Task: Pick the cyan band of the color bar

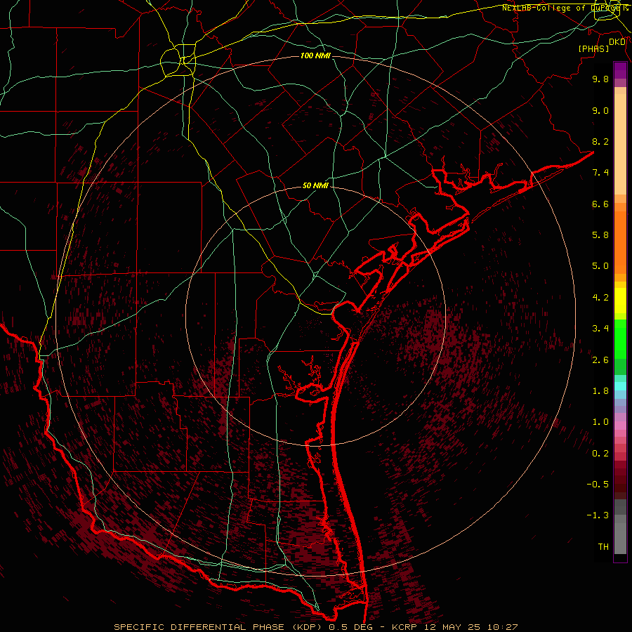Action: click(x=620, y=386)
